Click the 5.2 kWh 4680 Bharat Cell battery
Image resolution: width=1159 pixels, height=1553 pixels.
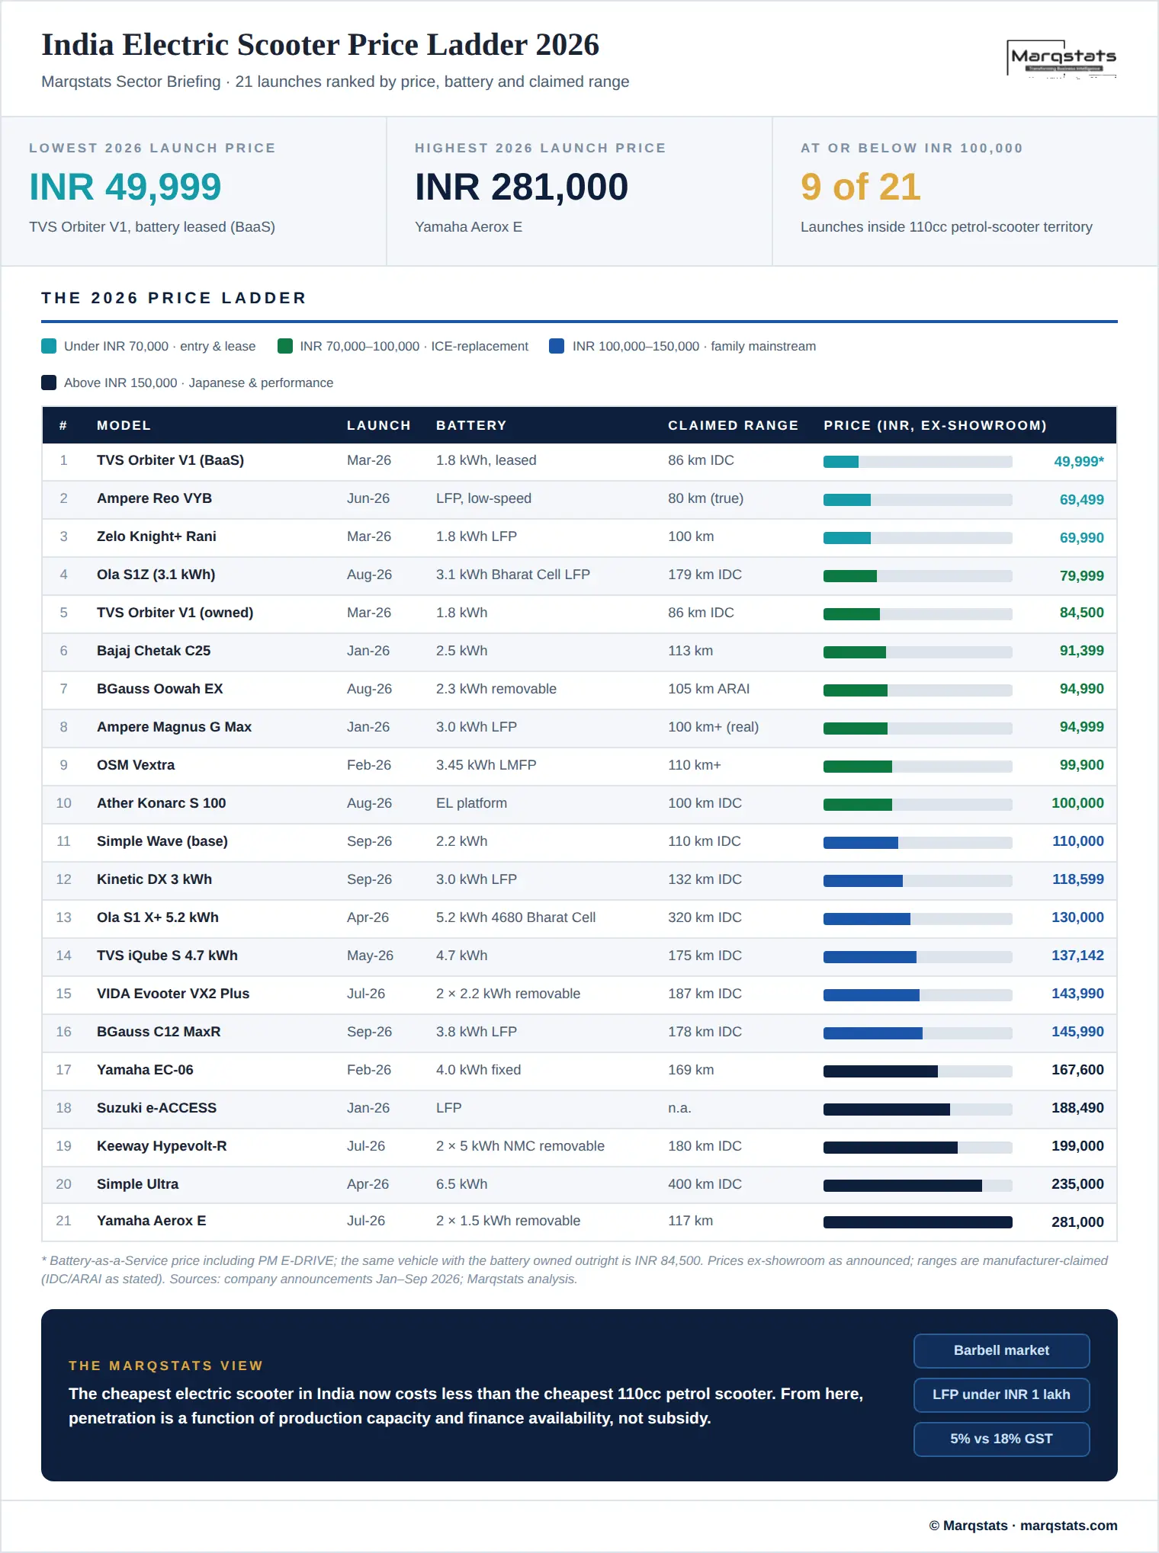516,917
